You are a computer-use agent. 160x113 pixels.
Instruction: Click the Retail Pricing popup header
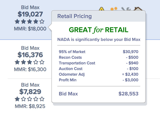[98, 16]
